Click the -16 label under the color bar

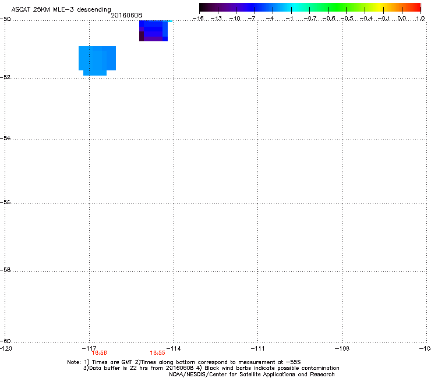[198, 19]
